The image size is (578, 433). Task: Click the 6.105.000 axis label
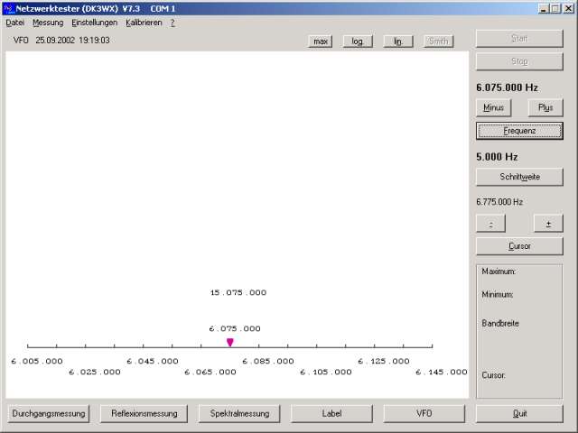coord(326,373)
